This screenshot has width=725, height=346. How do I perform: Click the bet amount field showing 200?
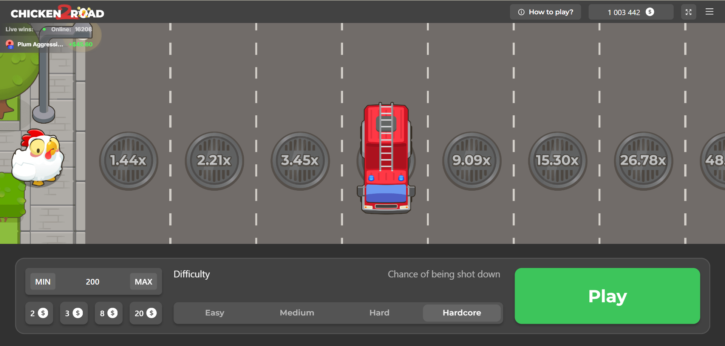click(93, 282)
